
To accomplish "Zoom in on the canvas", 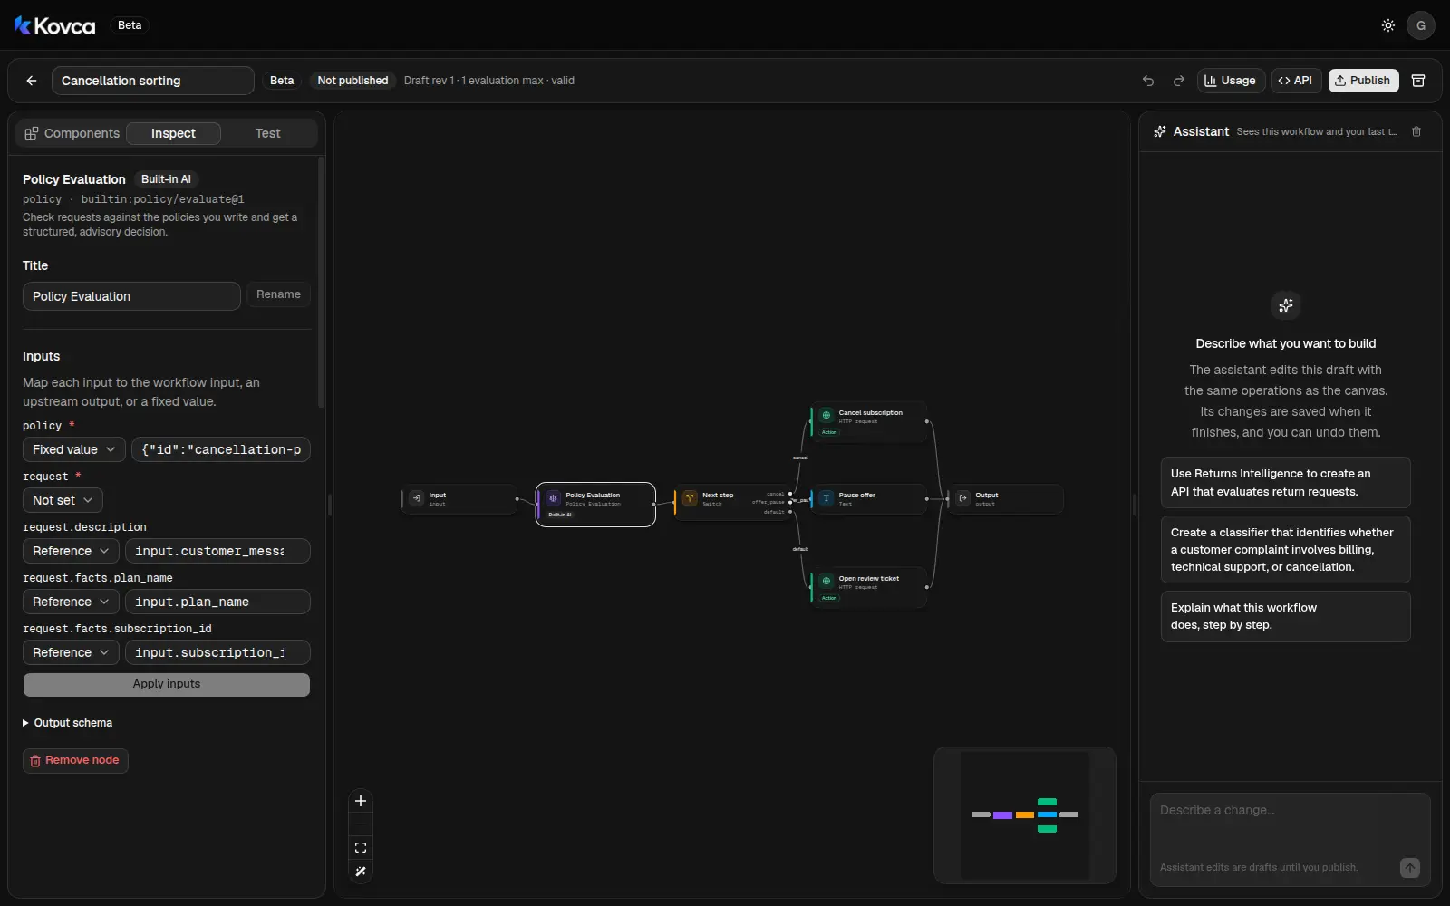I will click(361, 801).
